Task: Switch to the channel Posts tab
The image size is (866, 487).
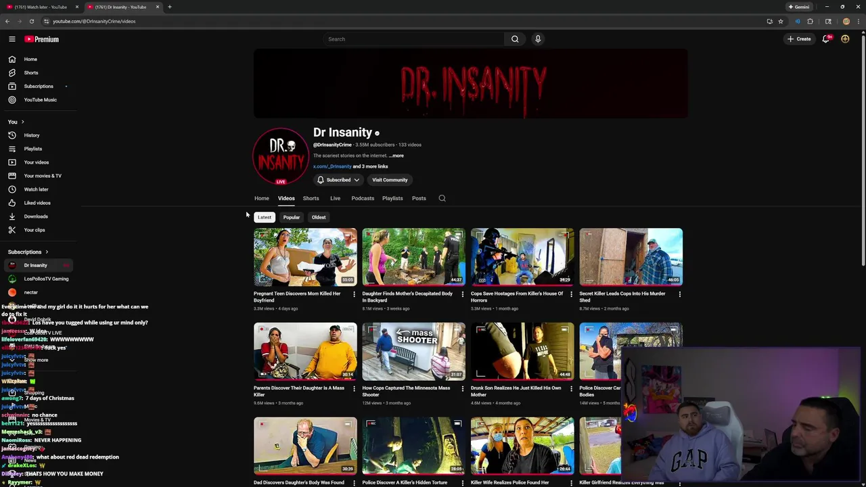Action: tap(419, 198)
